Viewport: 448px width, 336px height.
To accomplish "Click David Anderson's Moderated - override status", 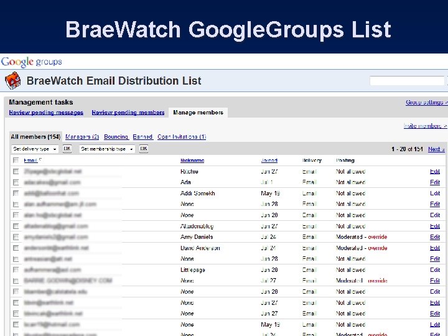I will [362, 248].
